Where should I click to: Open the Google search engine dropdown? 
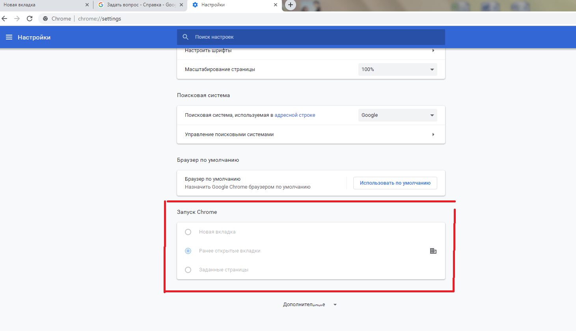[397, 115]
